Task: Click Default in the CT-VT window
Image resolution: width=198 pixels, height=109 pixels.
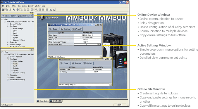Action: (x=88, y=63)
